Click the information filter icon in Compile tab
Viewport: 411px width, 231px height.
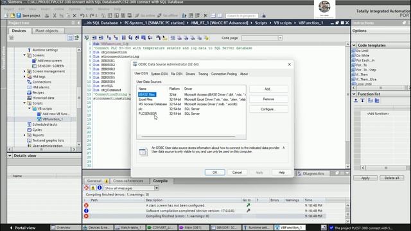pos(100,188)
